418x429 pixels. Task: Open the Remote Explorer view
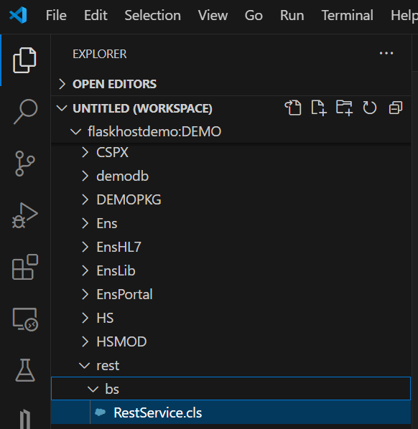(x=25, y=319)
